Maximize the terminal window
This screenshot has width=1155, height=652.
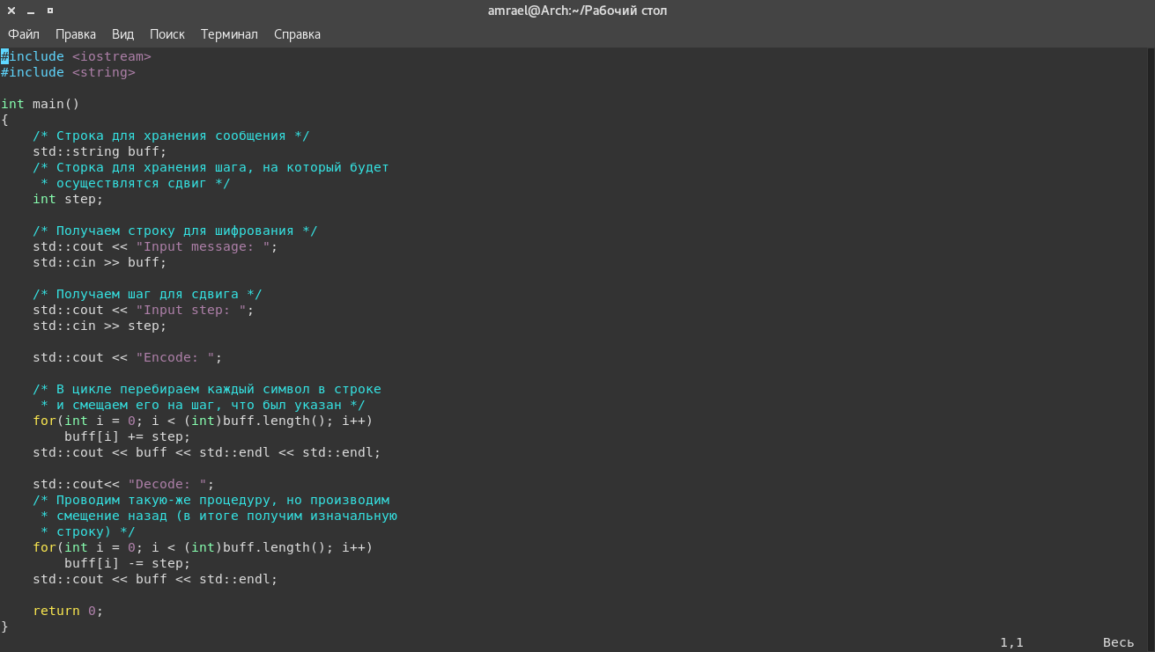pyautogui.click(x=50, y=11)
